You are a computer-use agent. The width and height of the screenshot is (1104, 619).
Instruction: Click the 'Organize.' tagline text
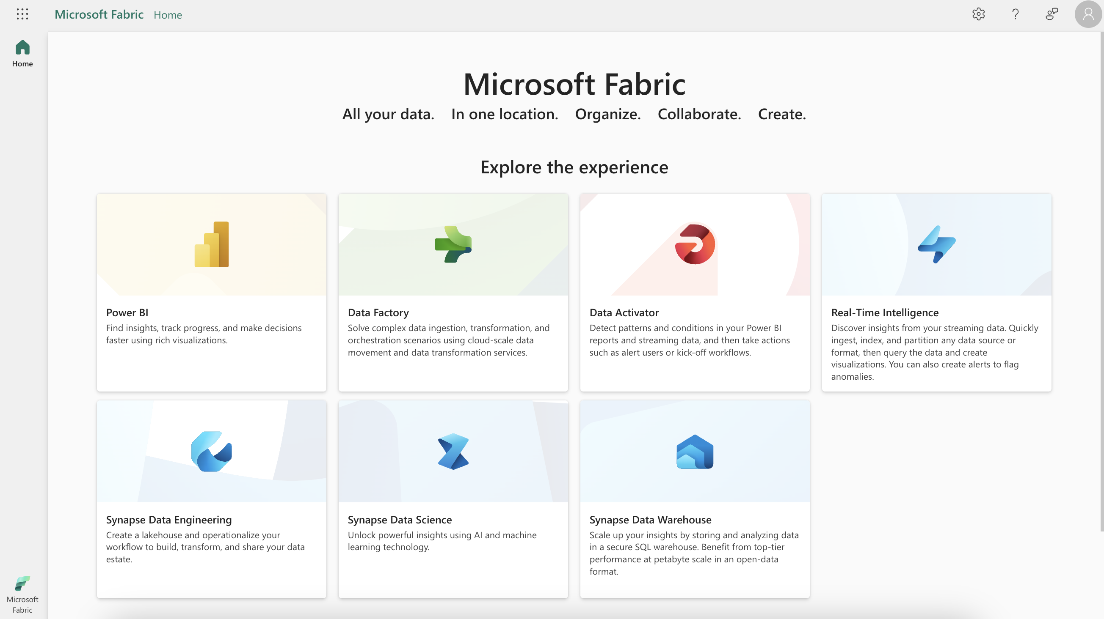[x=608, y=114]
